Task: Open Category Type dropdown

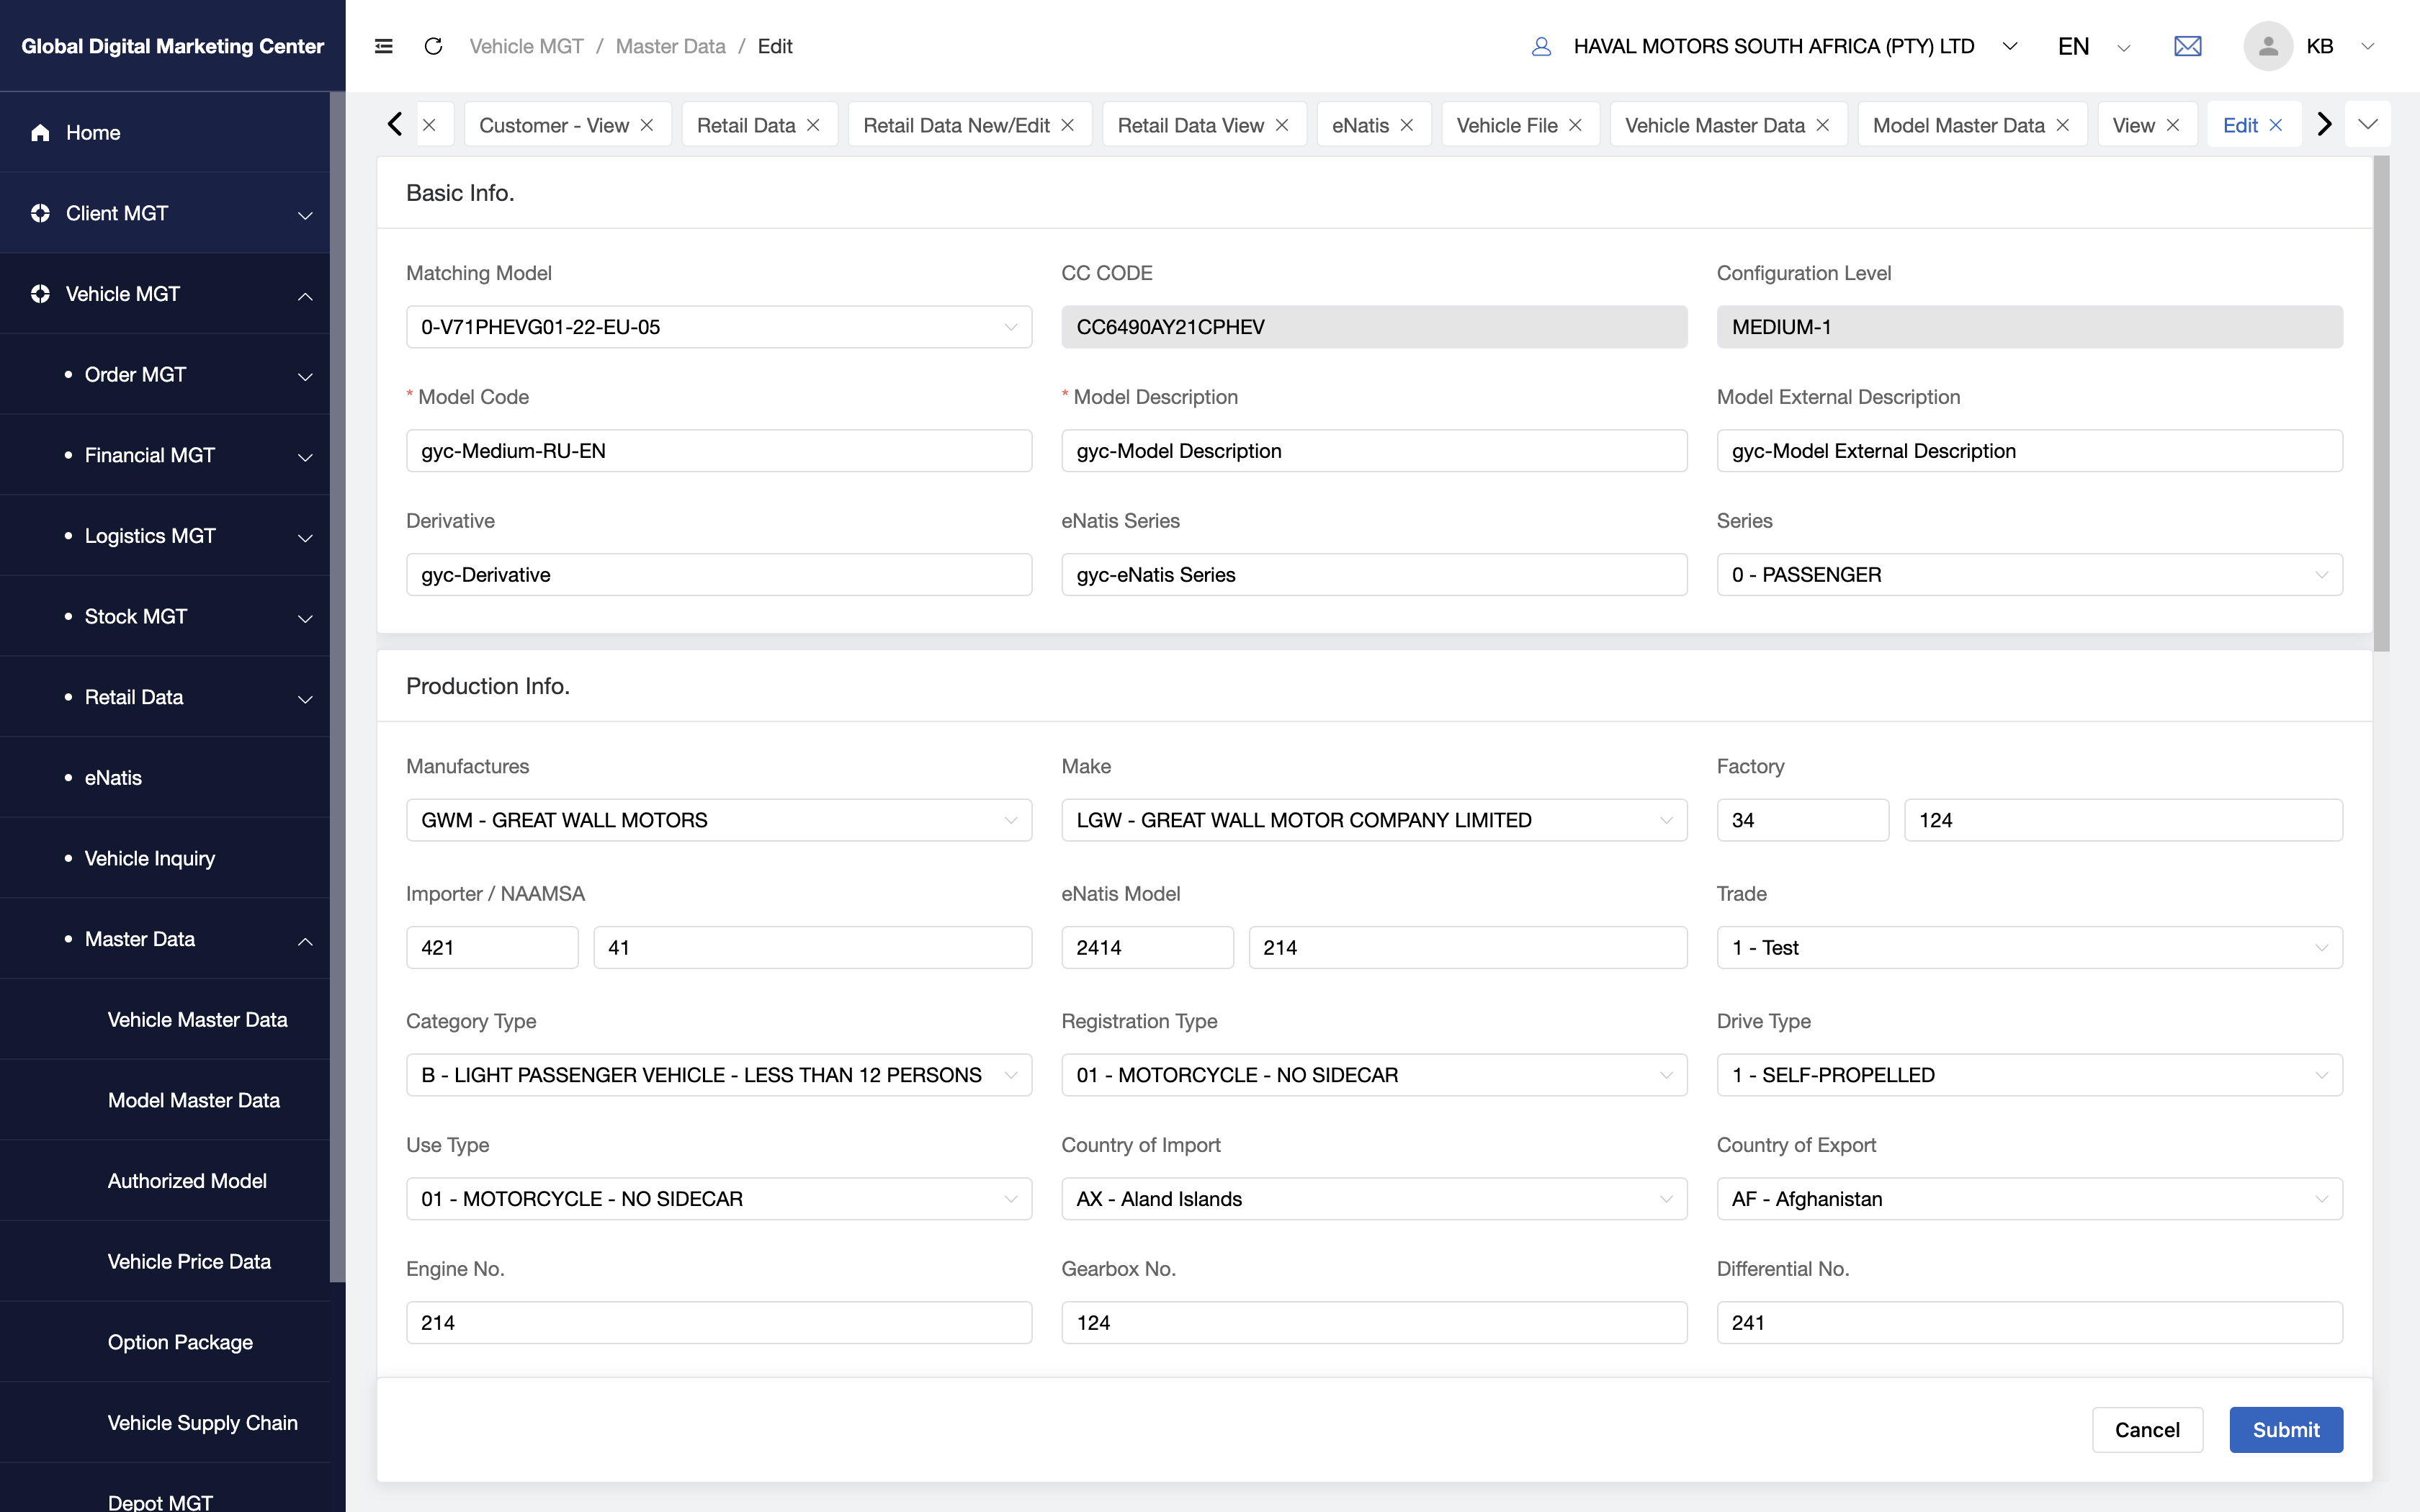Action: coord(719,1075)
